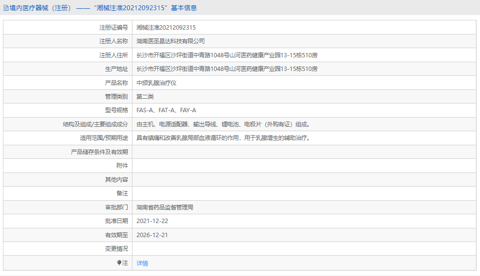Click the 结构及组成/主要组成成分 label
Viewport: 480px width, 276px height.
pyautogui.click(x=95, y=124)
